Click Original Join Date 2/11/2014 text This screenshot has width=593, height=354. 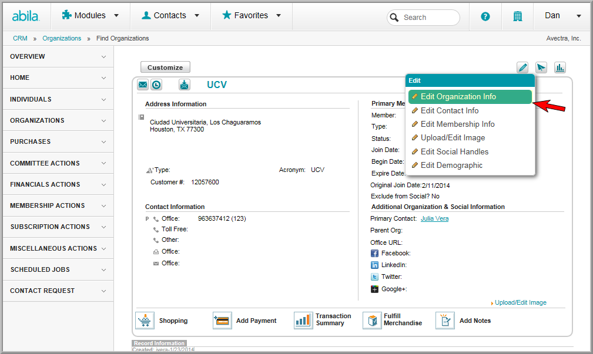click(410, 185)
